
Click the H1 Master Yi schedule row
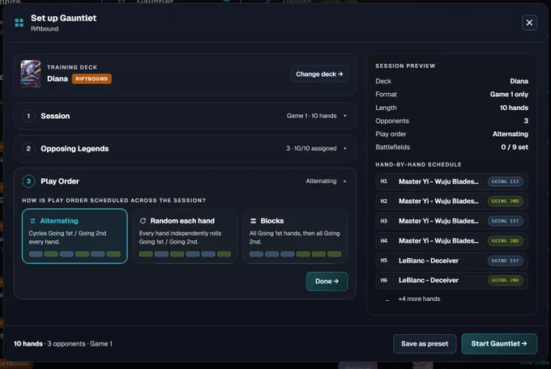451,181
